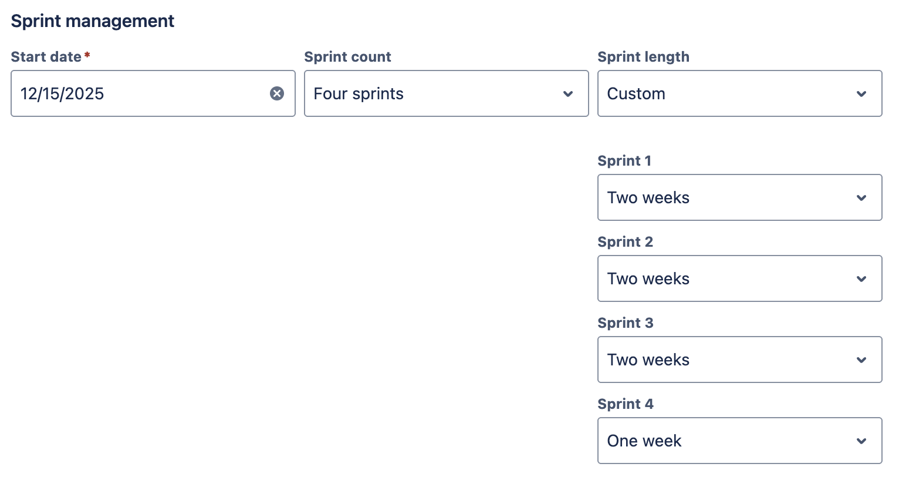Screen dimensions: 899x477
Task: Expand the Sprint 1 duration dropdown
Action: click(728, 197)
